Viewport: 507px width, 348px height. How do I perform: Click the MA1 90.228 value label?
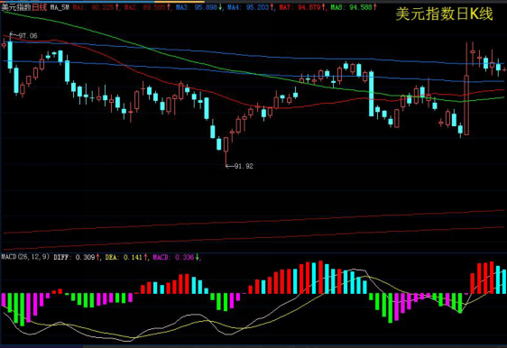tap(93, 7)
